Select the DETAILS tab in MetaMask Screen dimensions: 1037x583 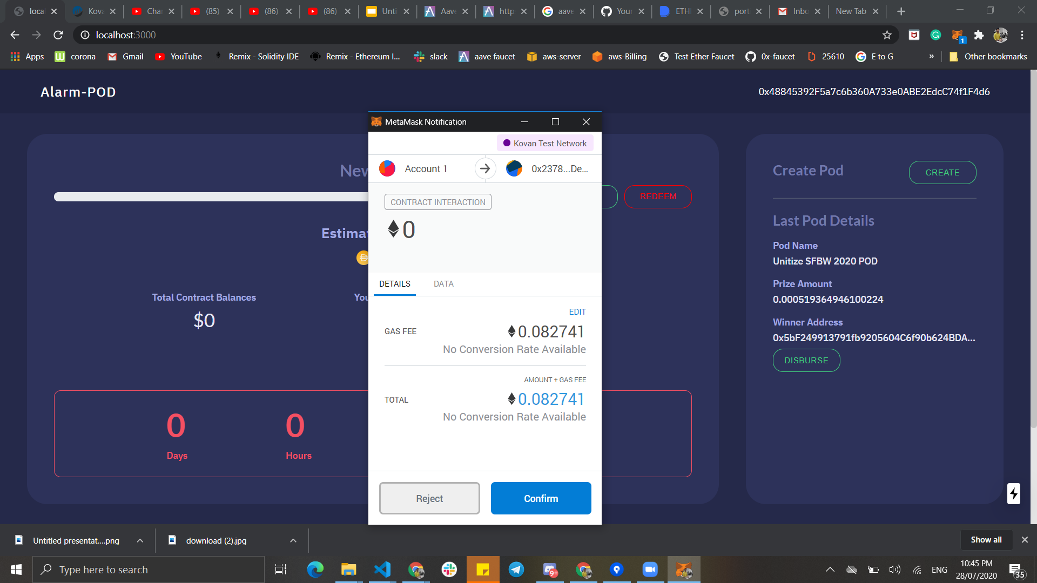click(x=395, y=283)
